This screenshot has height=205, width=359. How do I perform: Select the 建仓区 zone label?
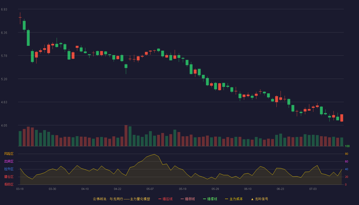pyautogui.click(x=9, y=177)
